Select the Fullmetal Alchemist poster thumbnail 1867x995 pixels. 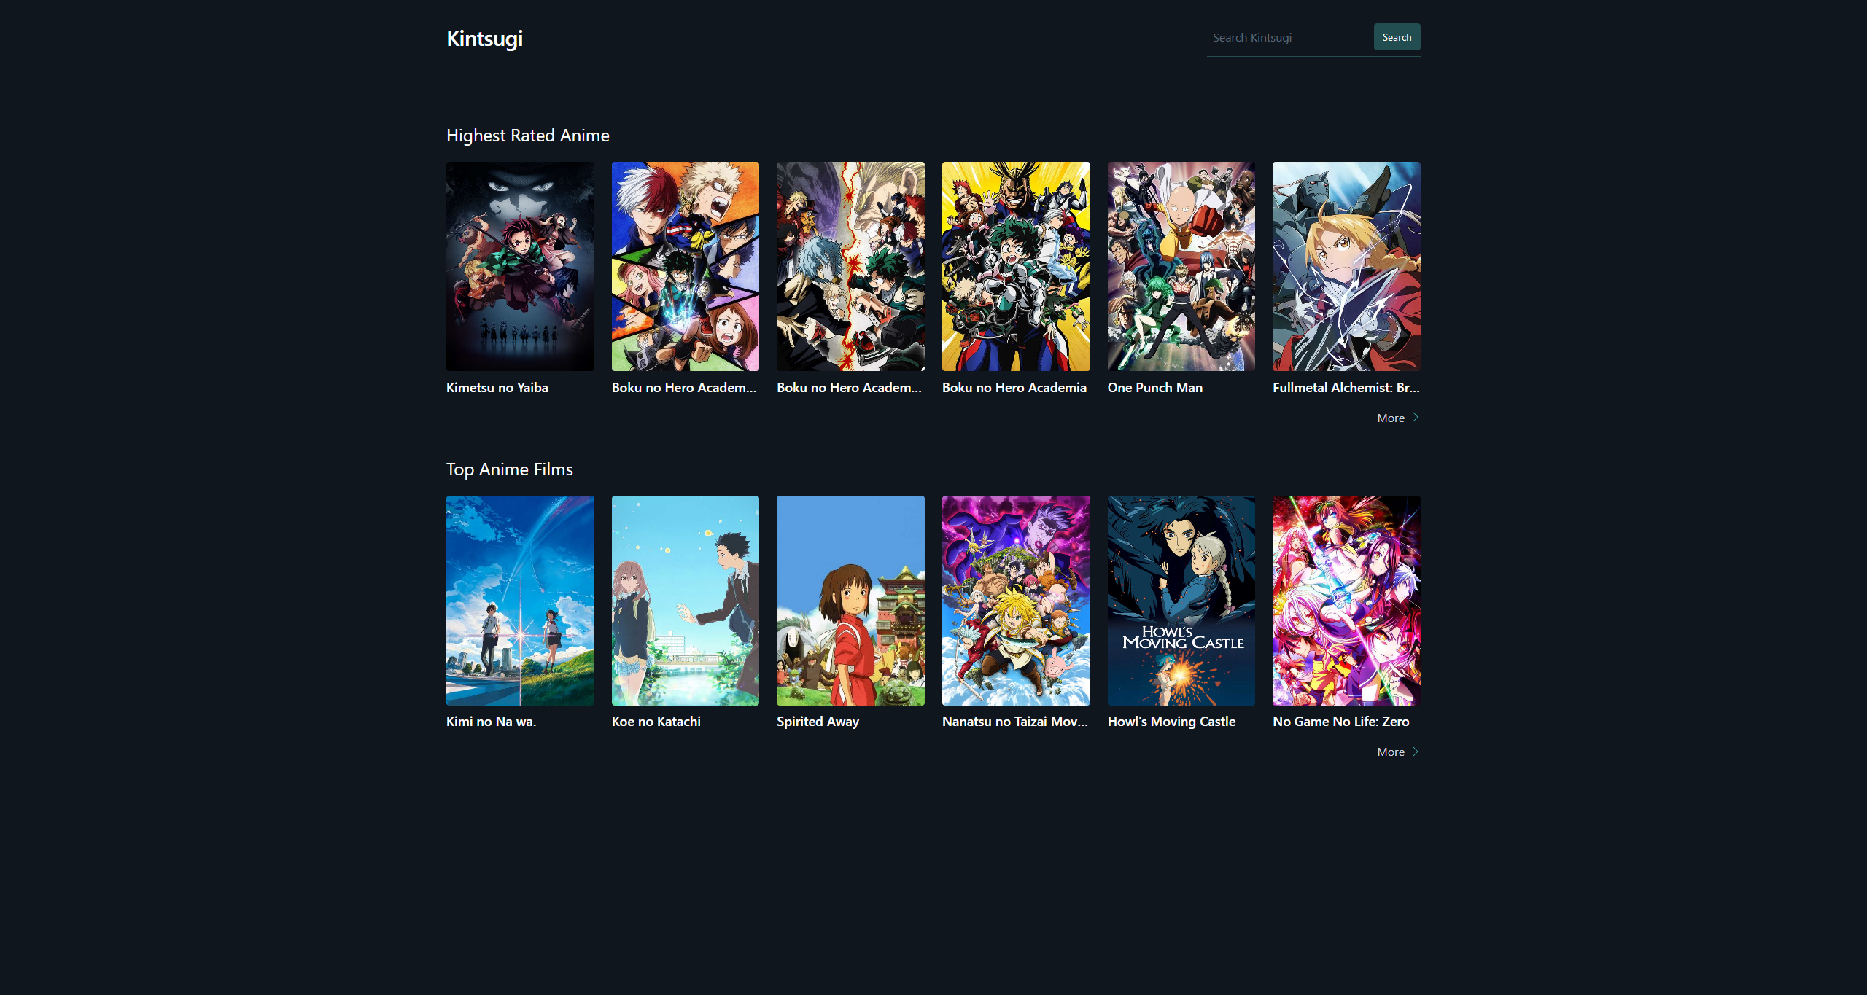(x=1346, y=266)
